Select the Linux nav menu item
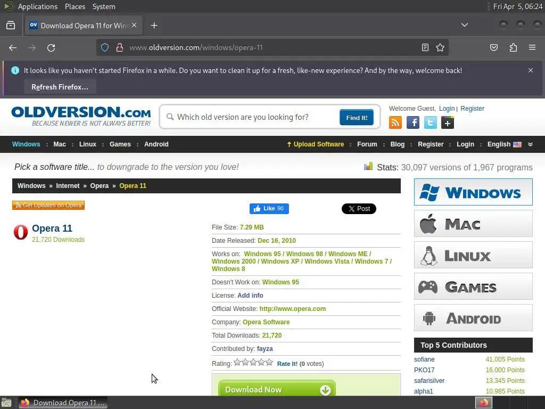The height and width of the screenshot is (409, 545). [x=88, y=144]
